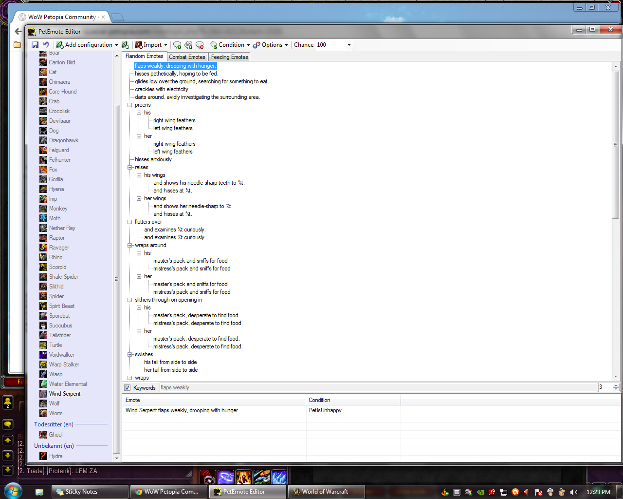This screenshot has width=623, height=499.
Task: Switch to the Random Emotes tab
Action: point(145,56)
